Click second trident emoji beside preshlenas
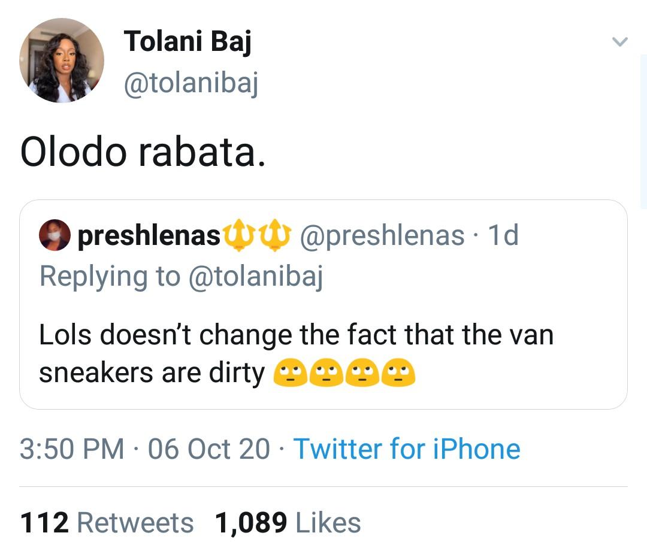The image size is (647, 554). point(274,235)
